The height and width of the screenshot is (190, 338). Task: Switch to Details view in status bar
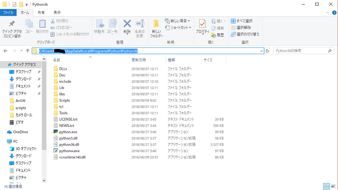pyautogui.click(x=326, y=186)
